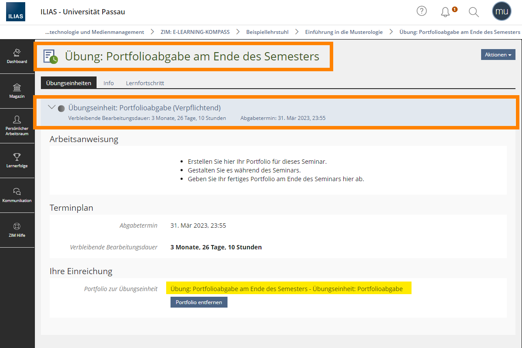Go to Beispiellehrstuhl in the breadcrumb
The width and height of the screenshot is (522, 348).
(x=267, y=32)
